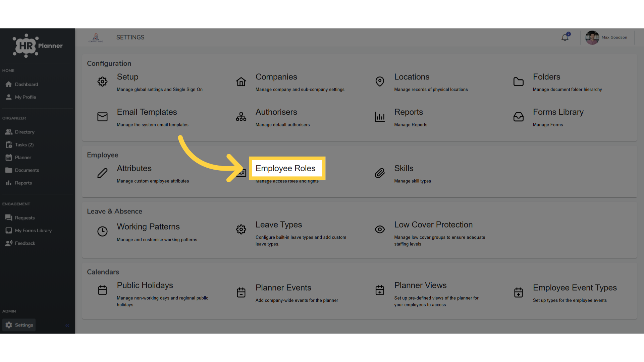Click the company logo next to SETTINGS
Viewport: 644px width, 362px height.
point(96,38)
